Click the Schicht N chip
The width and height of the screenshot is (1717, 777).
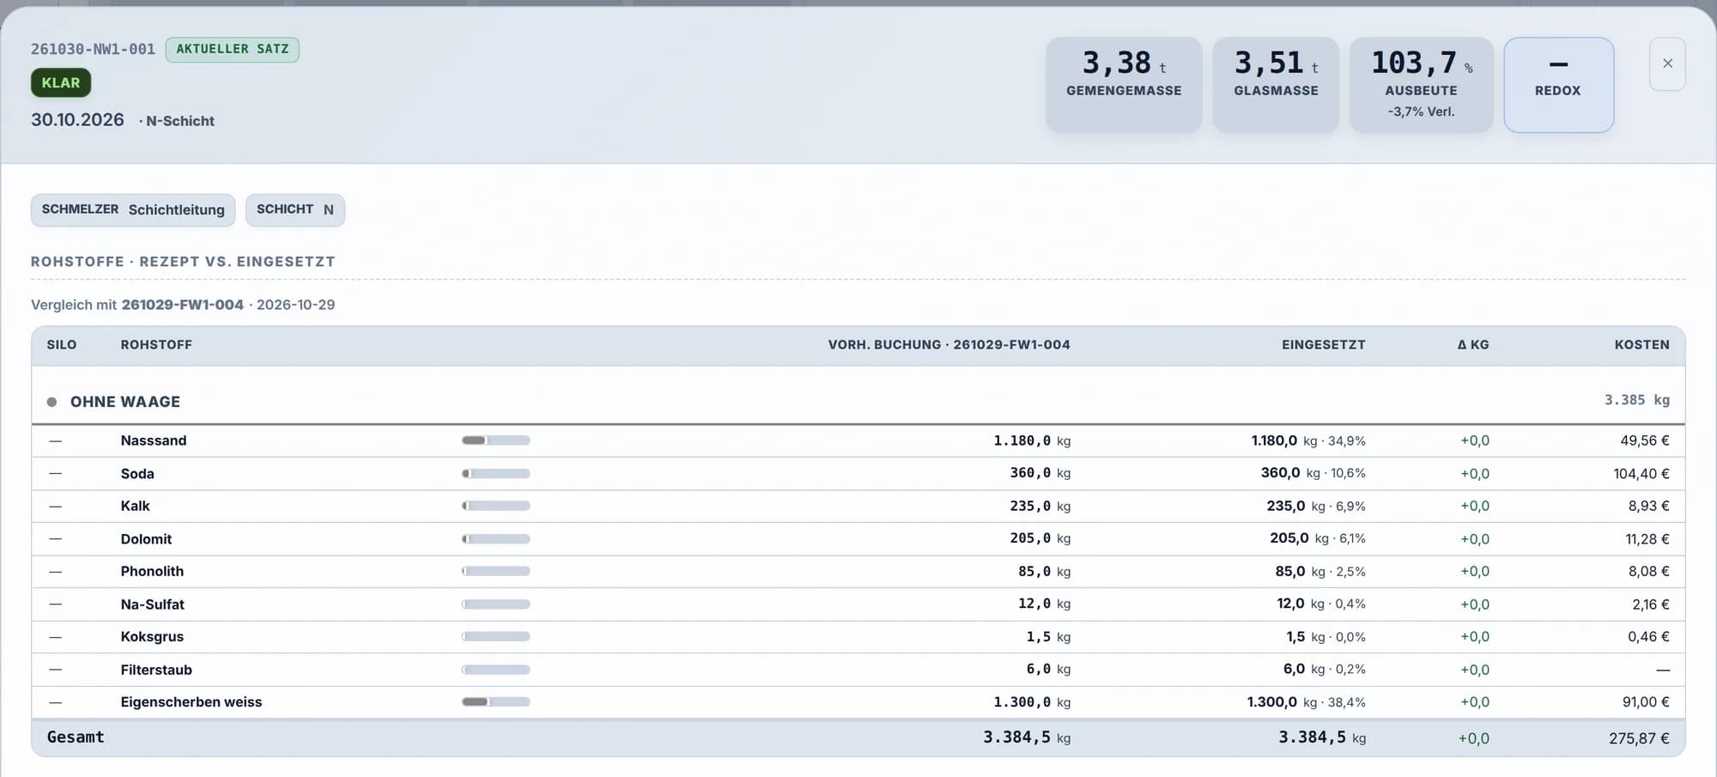295,209
